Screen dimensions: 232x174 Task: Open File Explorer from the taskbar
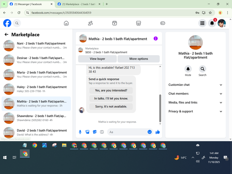pyautogui.click(x=64, y=145)
